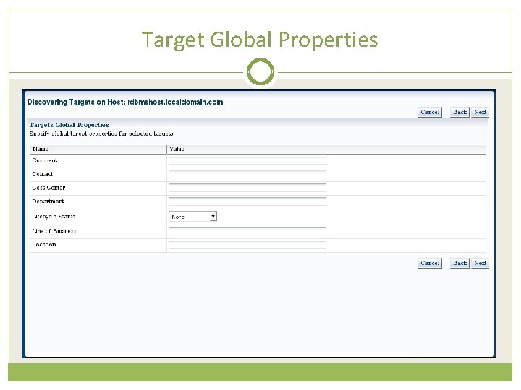Click the bottom Back button
Viewport: 521px width, 390px height.
460,264
